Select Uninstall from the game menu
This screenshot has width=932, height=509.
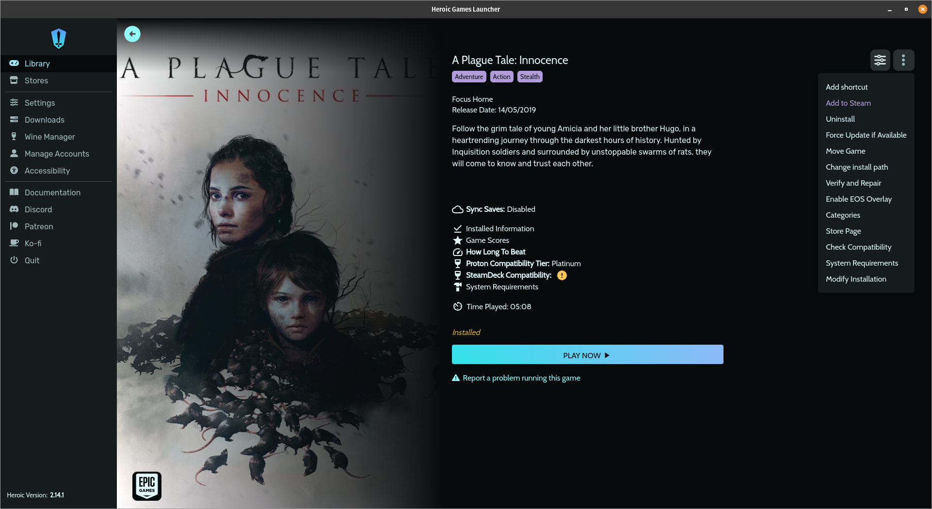(840, 119)
